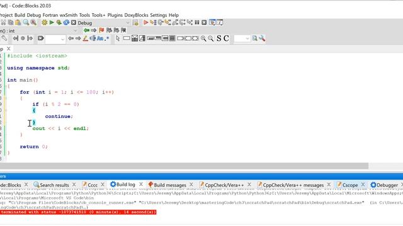Screen dimensions: 403x226
Task: Open the incremental search text combo box
Action: [55, 39]
